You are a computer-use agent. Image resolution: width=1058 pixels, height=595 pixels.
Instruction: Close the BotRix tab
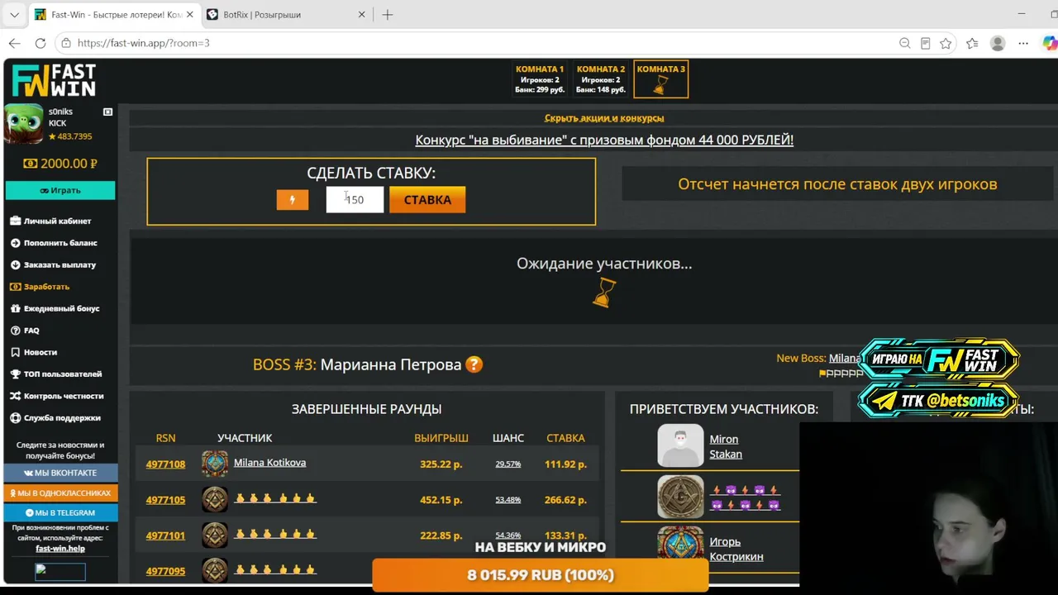361,15
